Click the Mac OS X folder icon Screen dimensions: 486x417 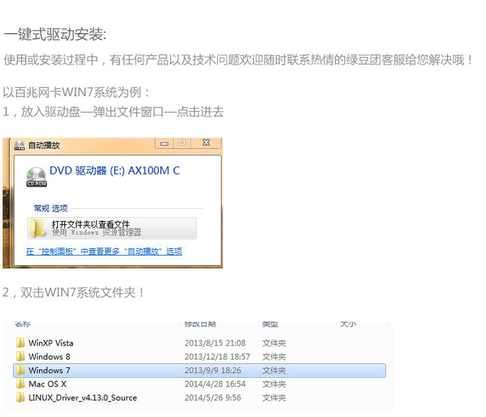[x=21, y=384]
